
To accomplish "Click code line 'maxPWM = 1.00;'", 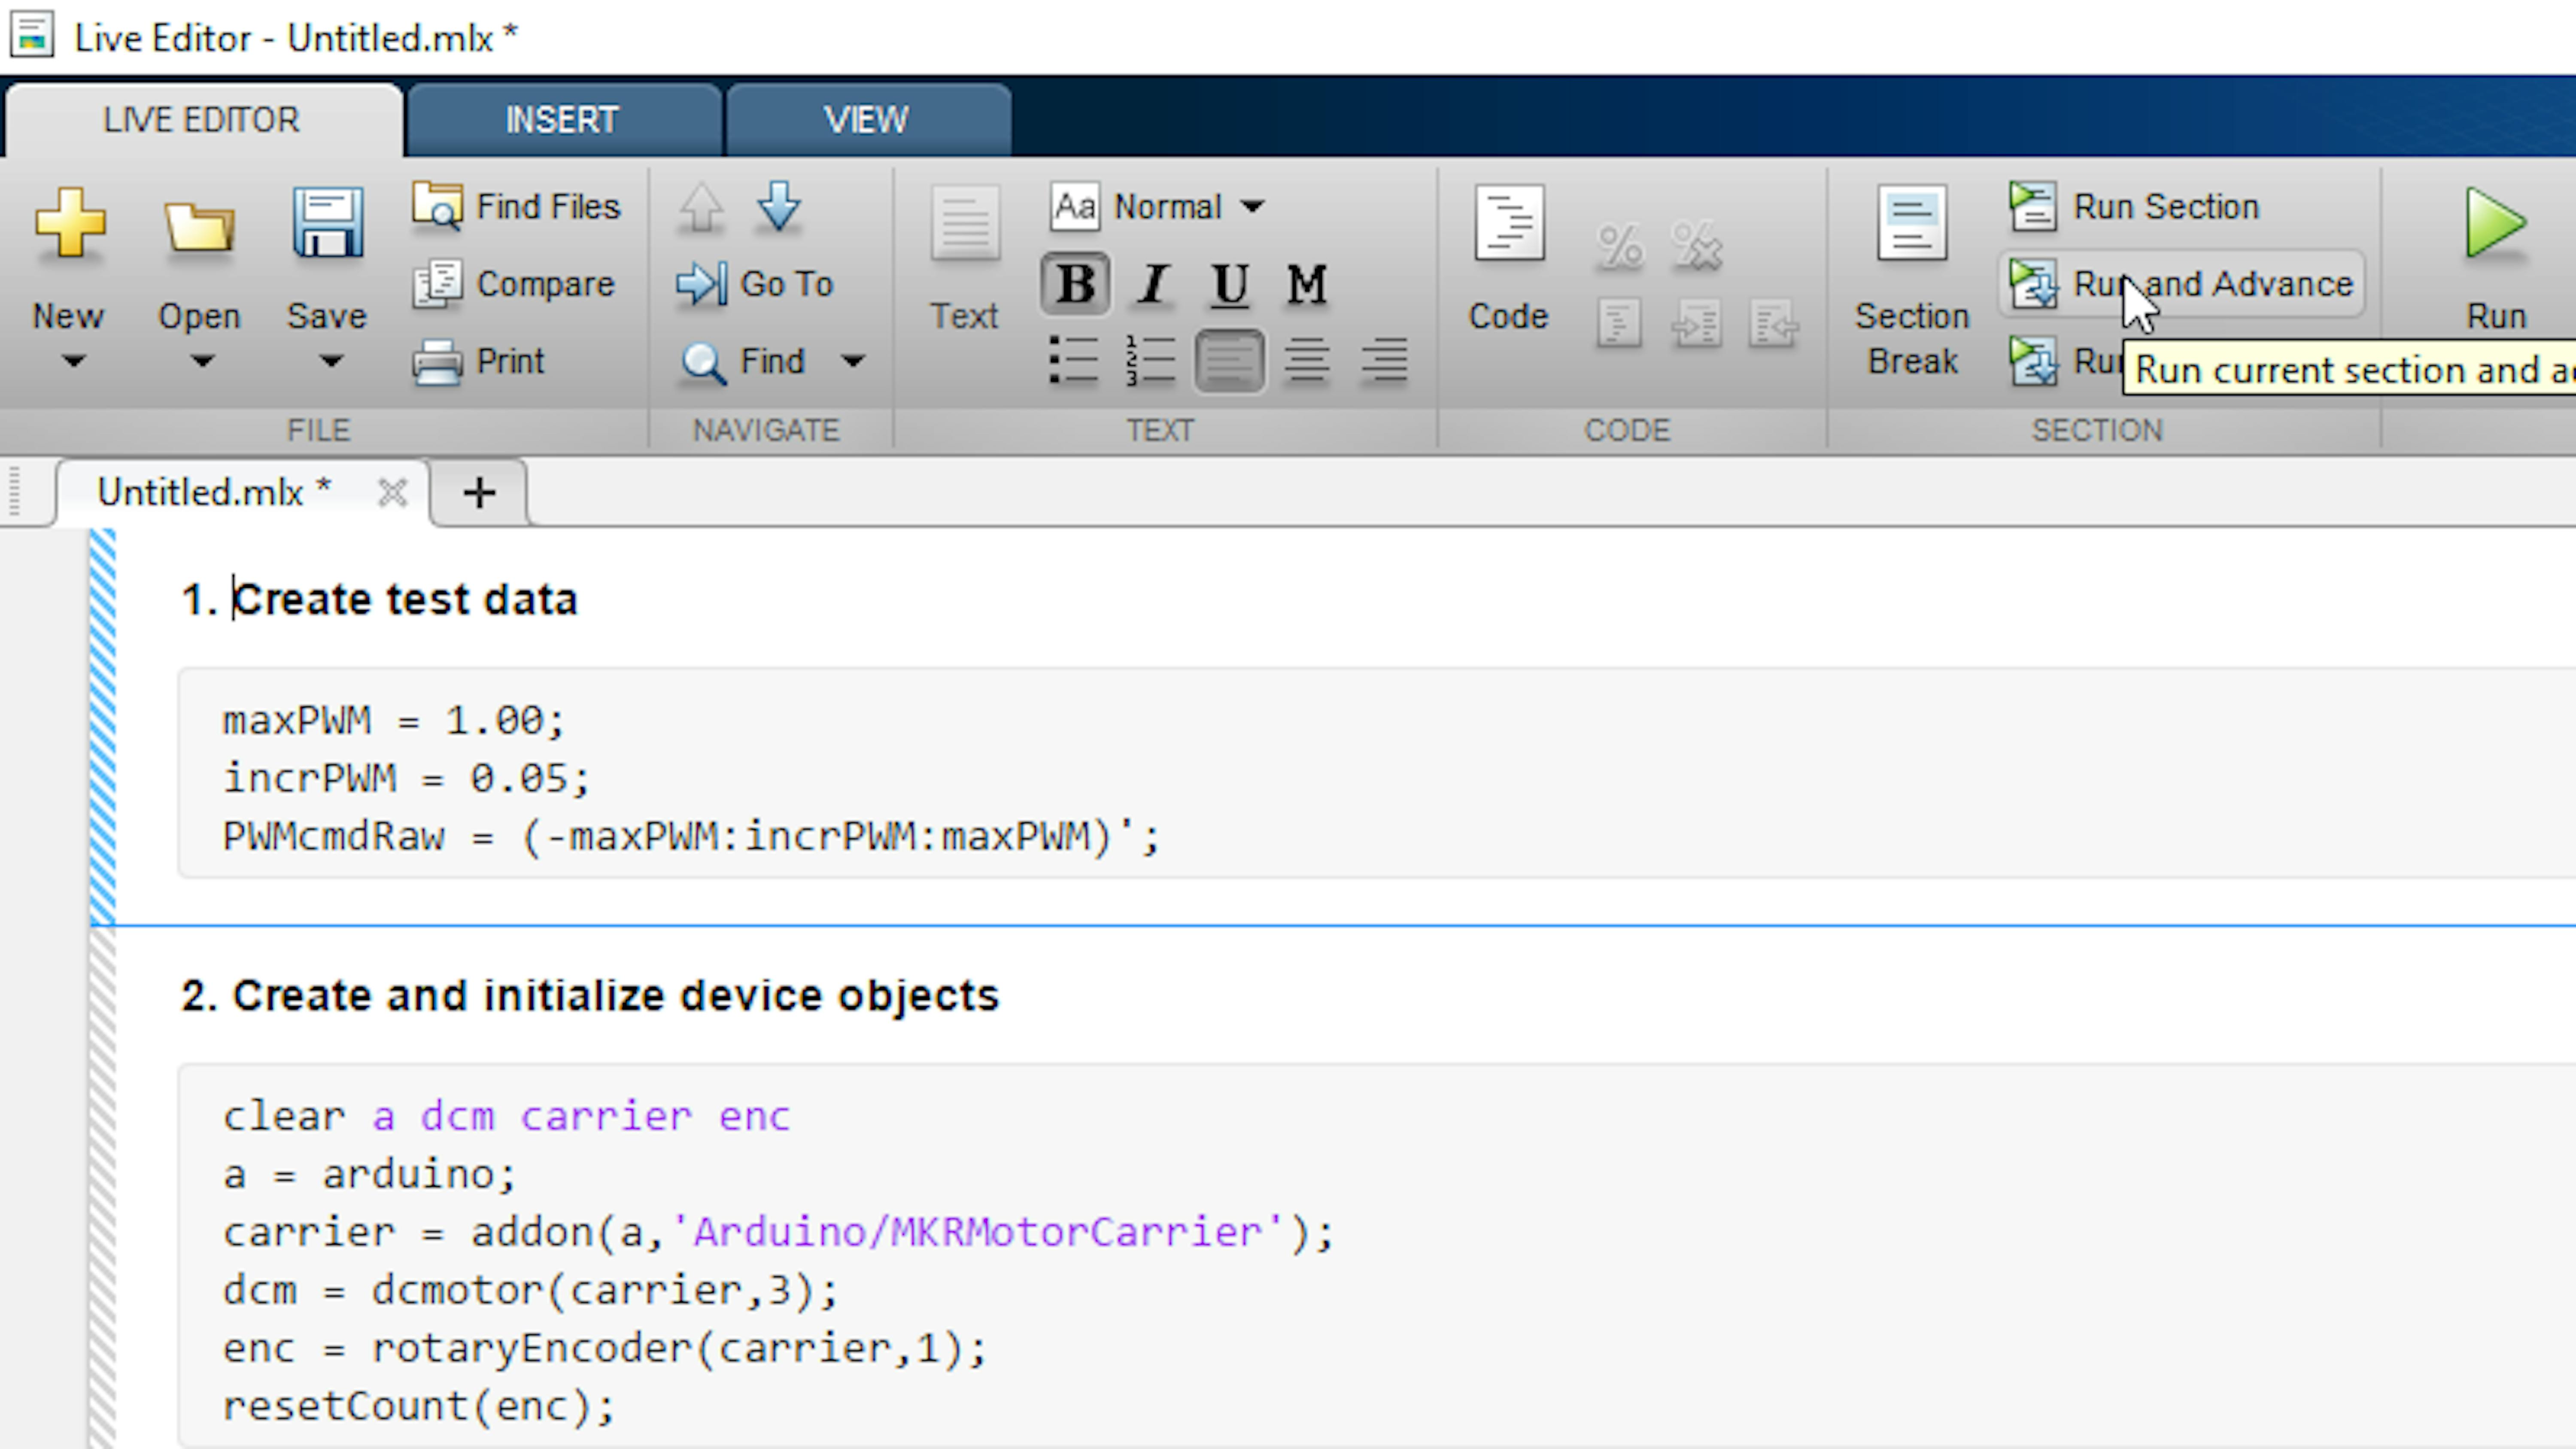I will 394,721.
